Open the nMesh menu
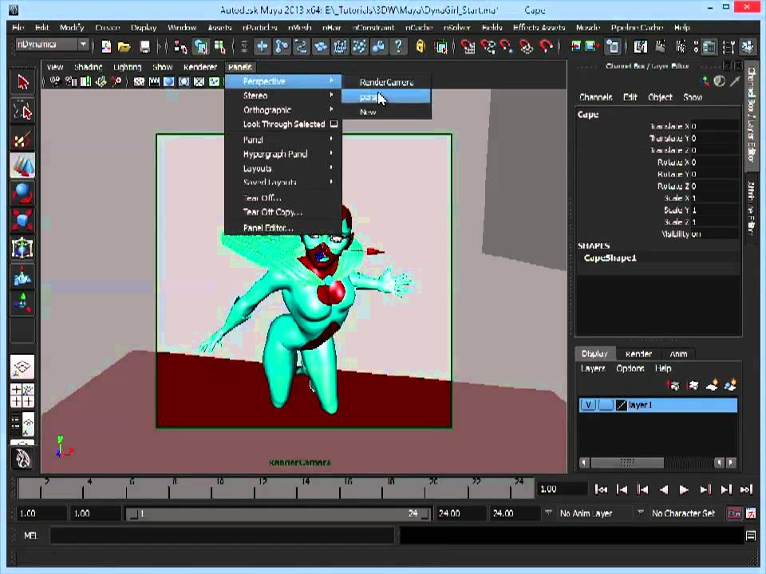Image resolution: width=766 pixels, height=574 pixels. (299, 27)
